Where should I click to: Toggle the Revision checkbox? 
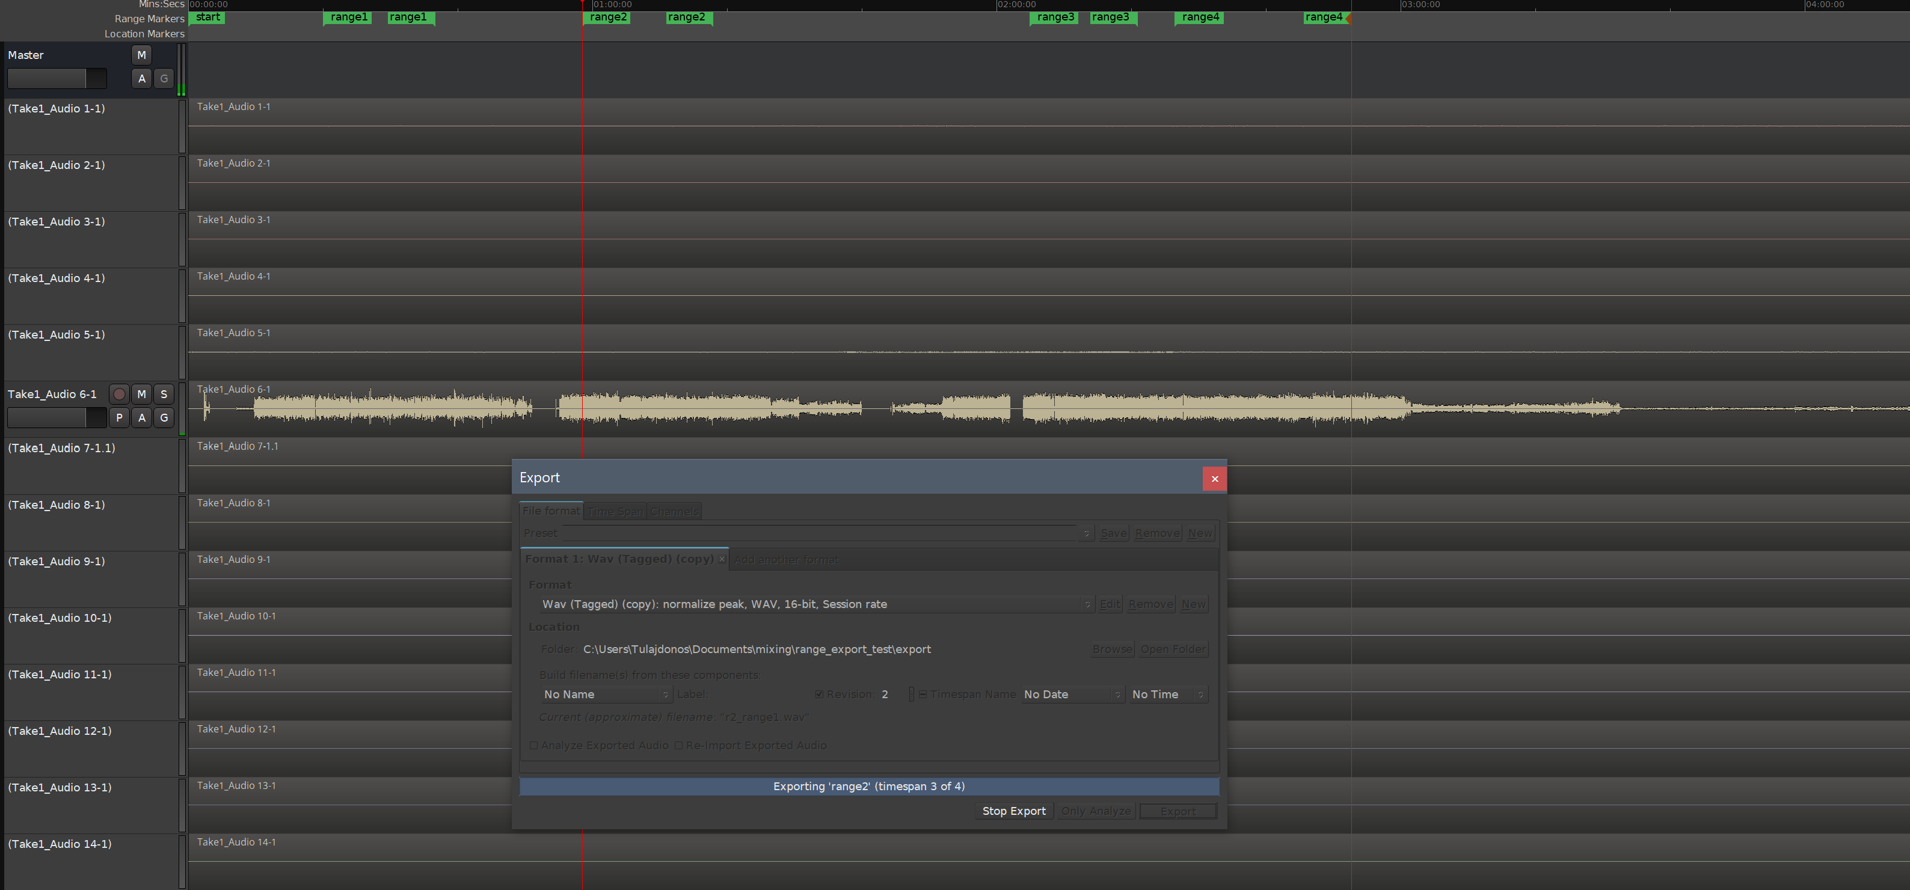tap(818, 694)
